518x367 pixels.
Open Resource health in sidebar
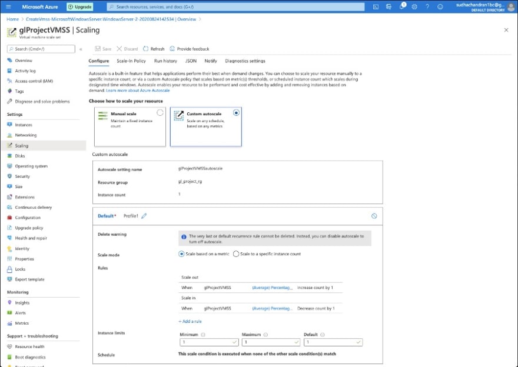pyautogui.click(x=29, y=346)
